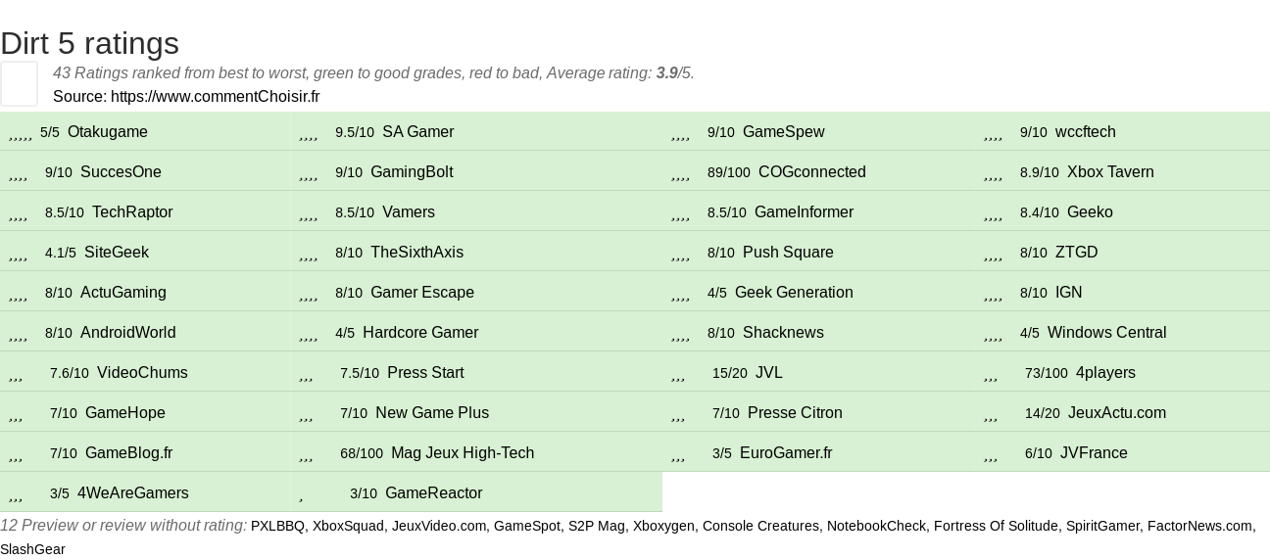This screenshot has height=560, width=1270.
Task: Open the GameSpew review link
Action: click(784, 132)
